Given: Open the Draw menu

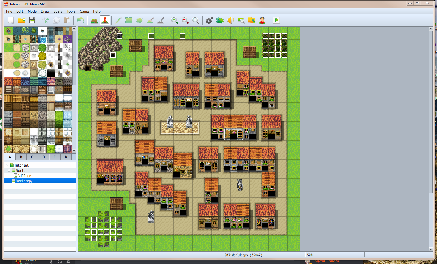Looking at the screenshot, I should (45, 11).
